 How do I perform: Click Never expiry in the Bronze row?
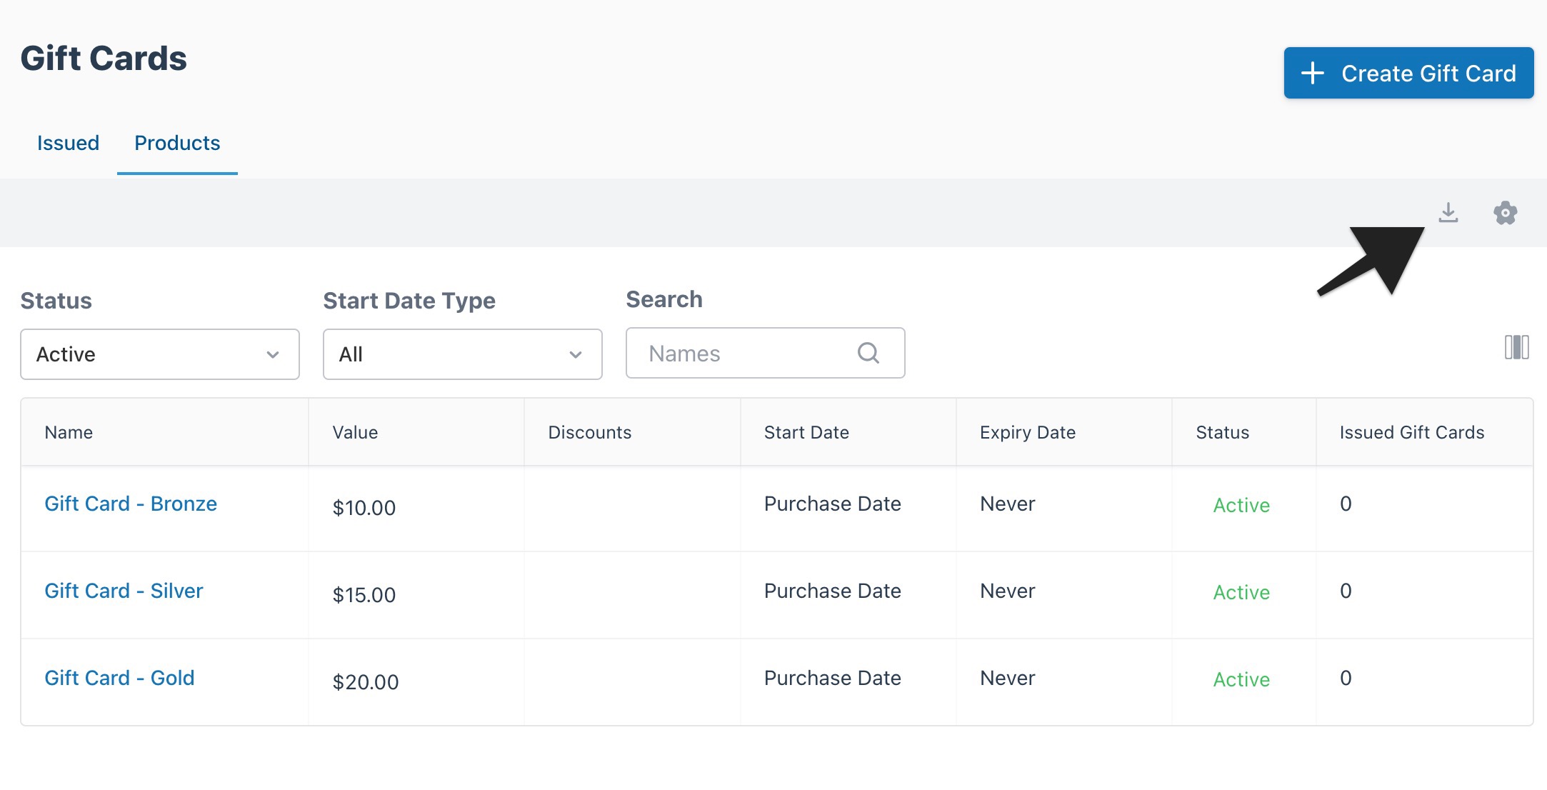1007,504
